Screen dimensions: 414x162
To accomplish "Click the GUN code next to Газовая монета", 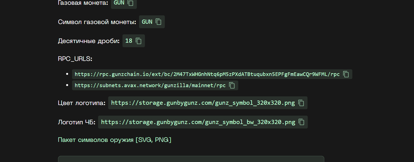I will coord(119,3).
